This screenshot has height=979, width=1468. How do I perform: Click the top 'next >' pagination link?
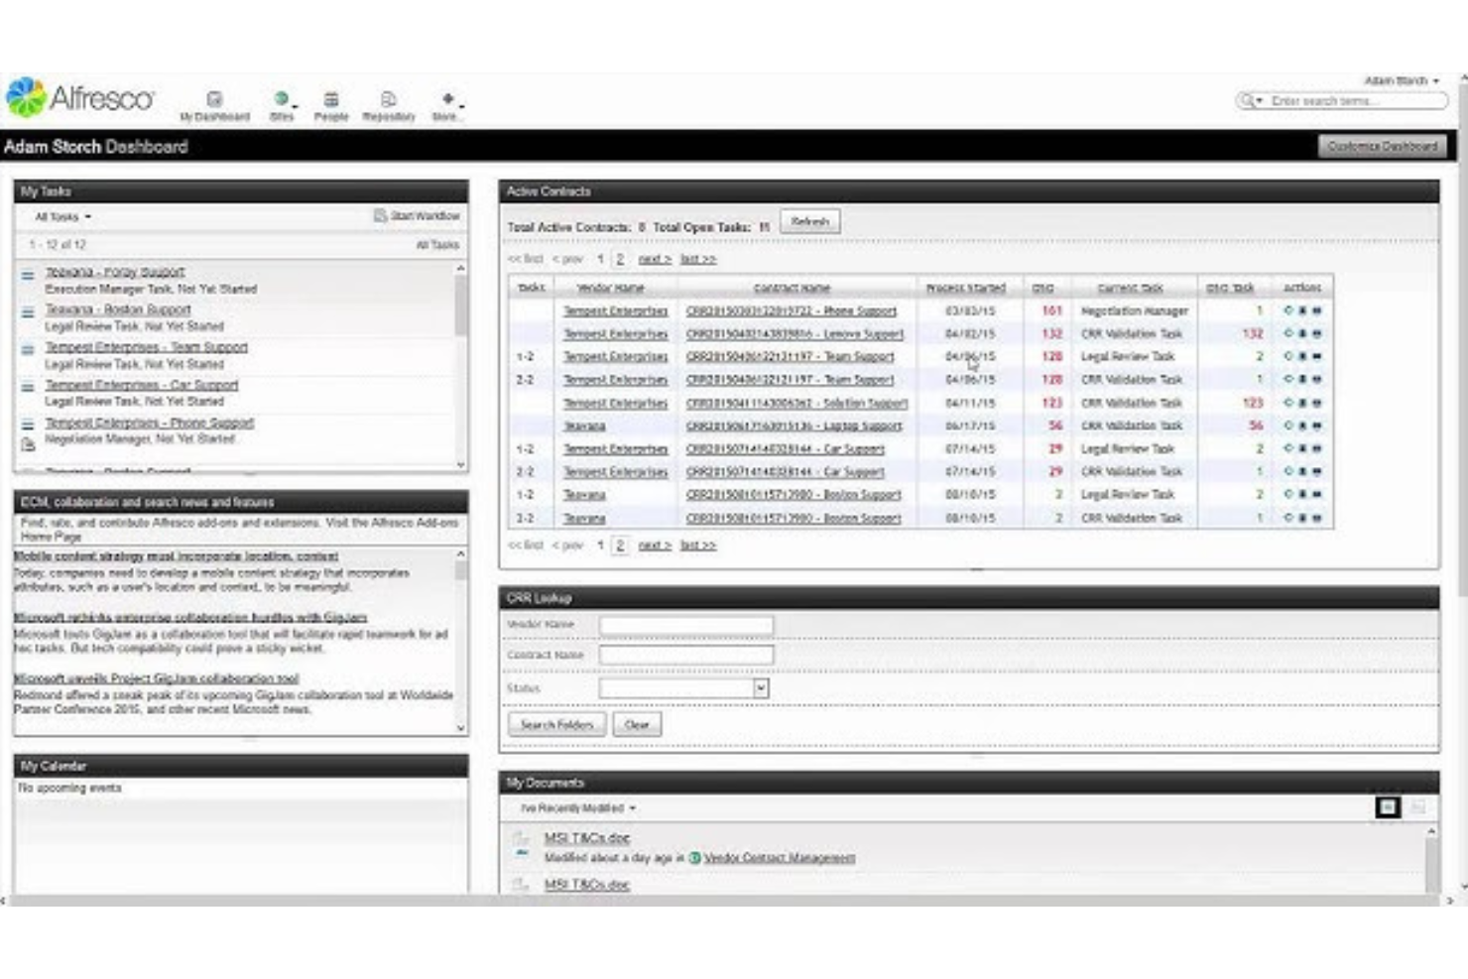click(655, 259)
